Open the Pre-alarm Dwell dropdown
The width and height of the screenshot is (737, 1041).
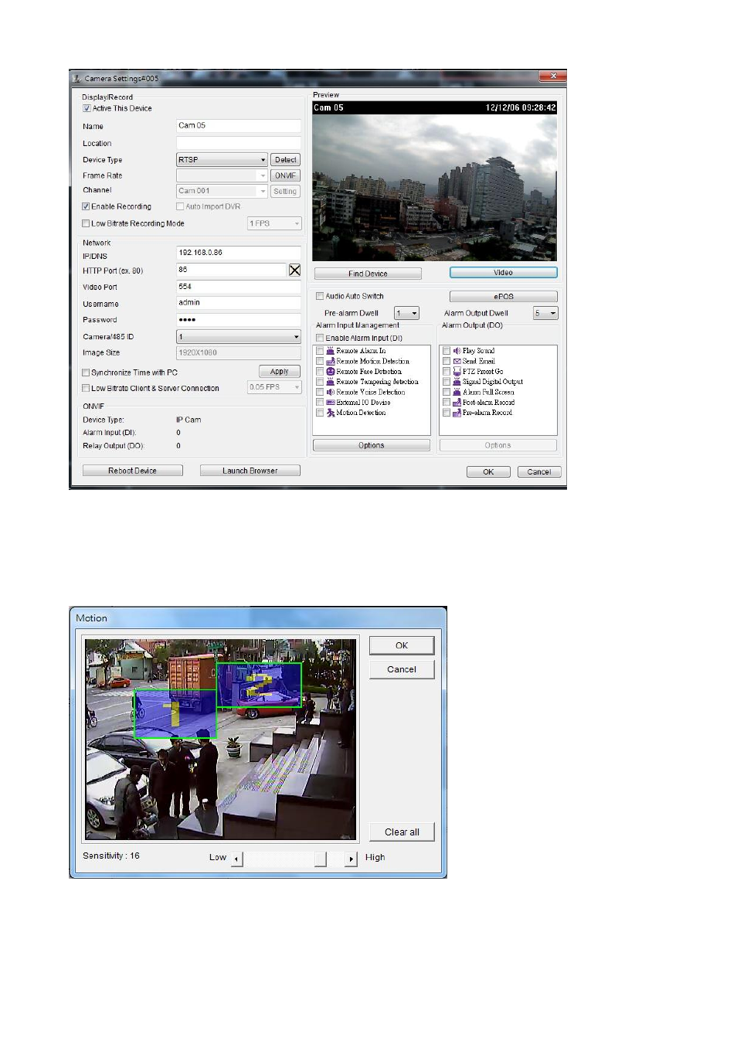406,313
